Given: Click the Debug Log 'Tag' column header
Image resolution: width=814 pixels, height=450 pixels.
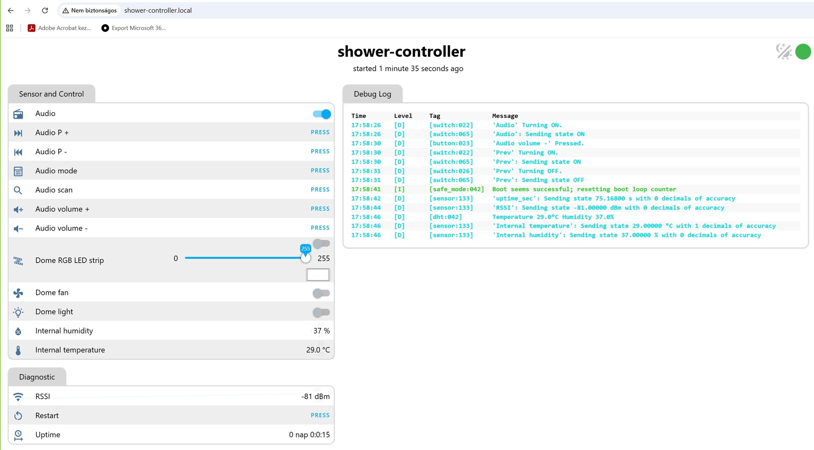Looking at the screenshot, I should (x=435, y=116).
